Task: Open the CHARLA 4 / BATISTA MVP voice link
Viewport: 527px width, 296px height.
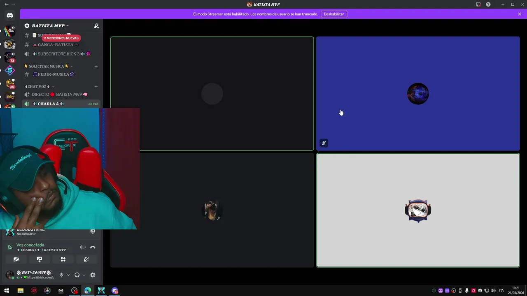Action: point(41,250)
